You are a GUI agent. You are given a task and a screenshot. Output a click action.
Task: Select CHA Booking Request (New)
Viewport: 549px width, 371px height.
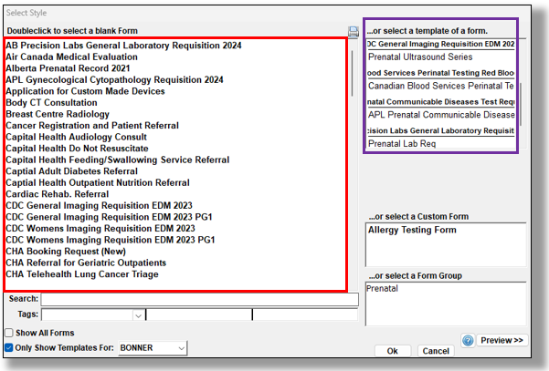click(66, 252)
